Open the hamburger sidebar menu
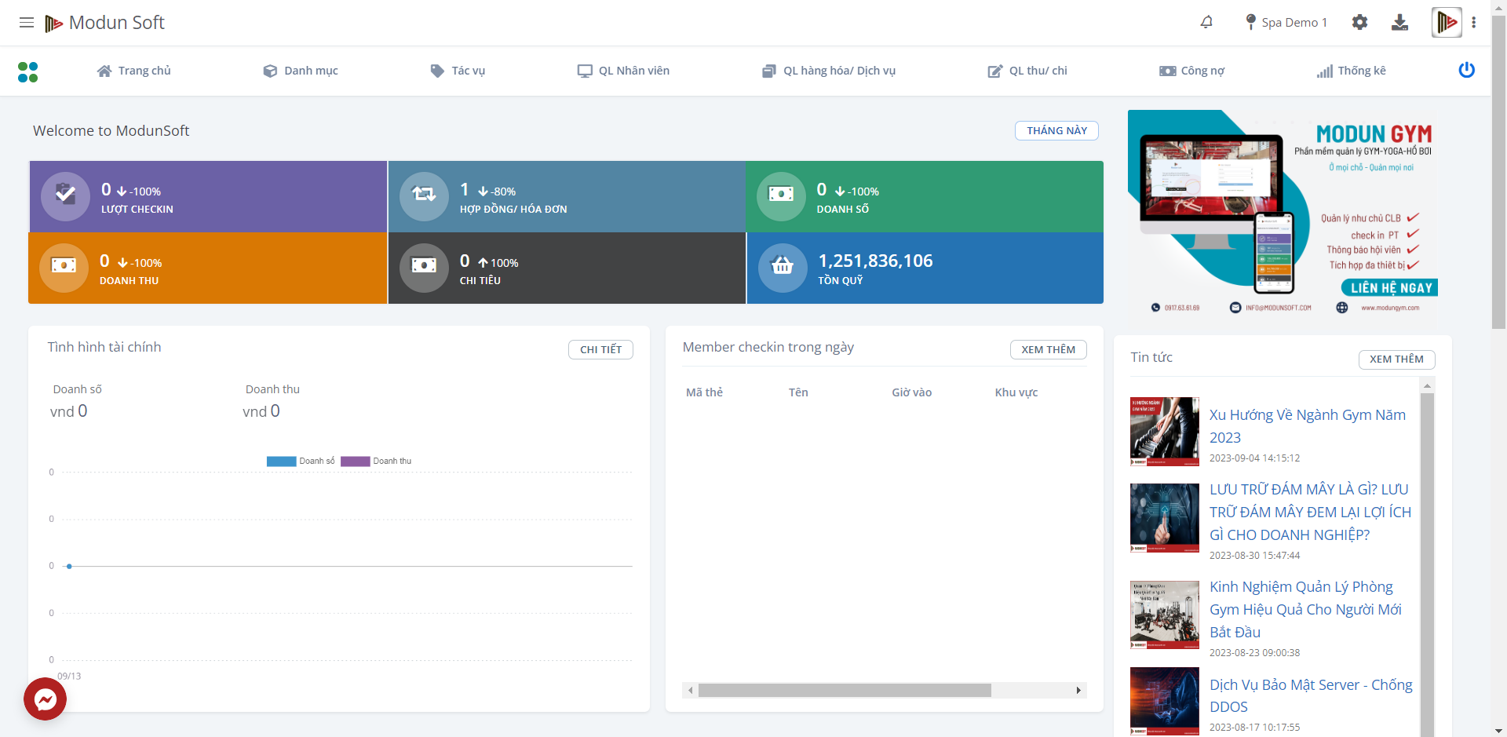1507x737 pixels. point(27,23)
